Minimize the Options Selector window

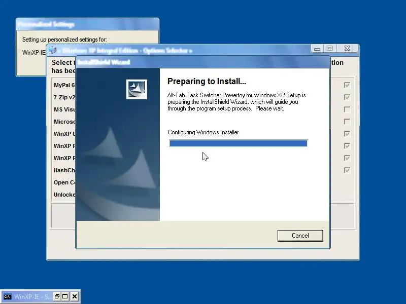coord(317,48)
